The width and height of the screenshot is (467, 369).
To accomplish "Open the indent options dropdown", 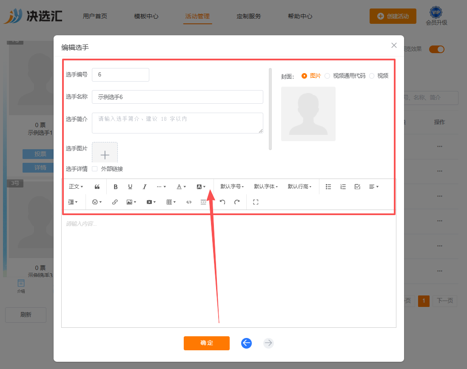I will click(x=73, y=202).
